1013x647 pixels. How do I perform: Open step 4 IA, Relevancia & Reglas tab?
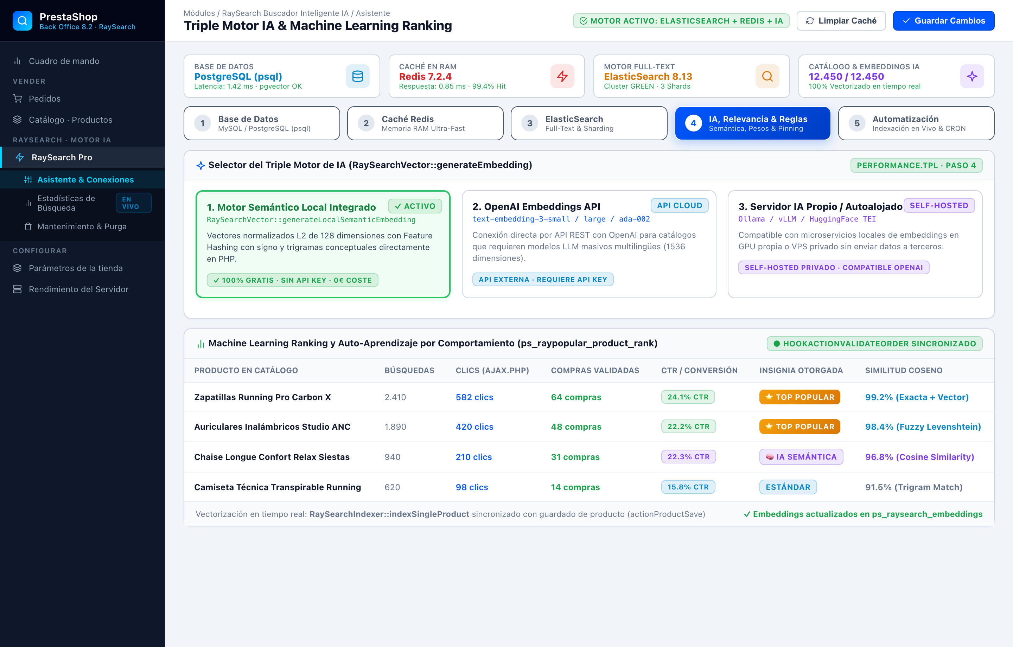tap(753, 123)
